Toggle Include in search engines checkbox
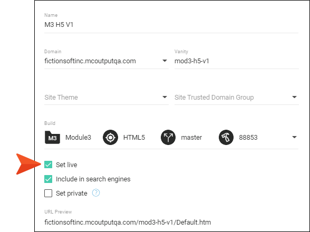Image resolution: width=310 pixels, height=232 pixels. click(x=49, y=179)
